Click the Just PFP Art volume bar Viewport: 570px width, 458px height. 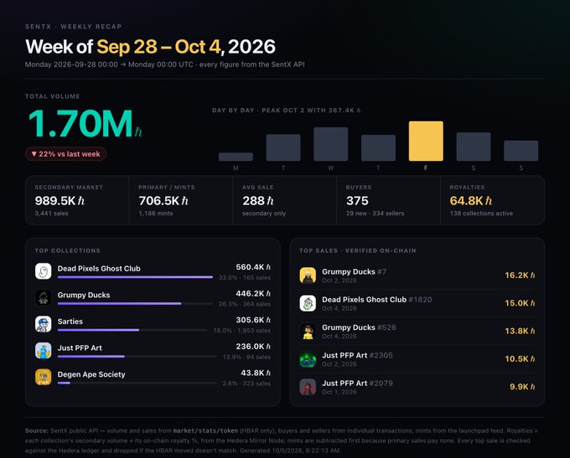(x=137, y=357)
